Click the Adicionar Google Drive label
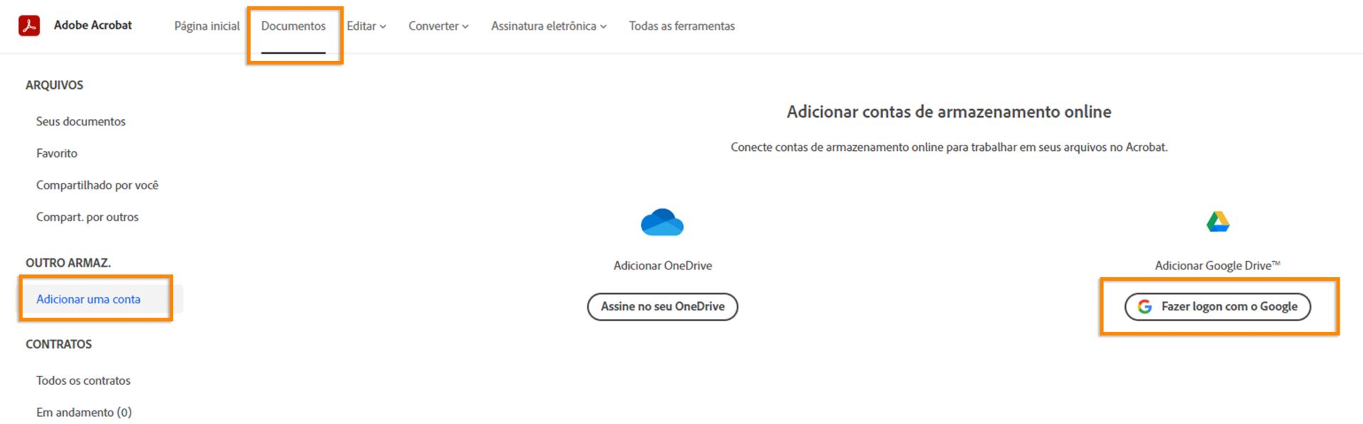 click(x=1217, y=265)
